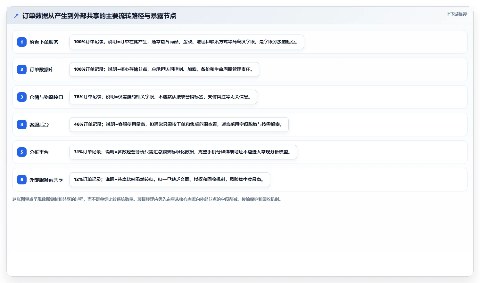Click step number 6 badge

(22, 180)
